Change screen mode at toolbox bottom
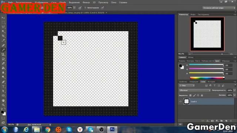 tap(3, 123)
